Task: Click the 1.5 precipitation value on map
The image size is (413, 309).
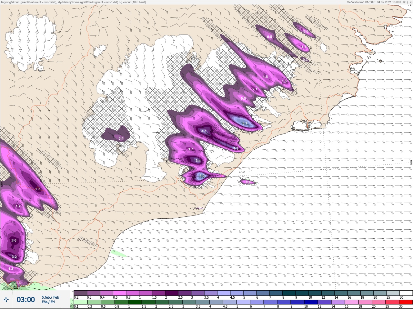Action: pos(265,77)
